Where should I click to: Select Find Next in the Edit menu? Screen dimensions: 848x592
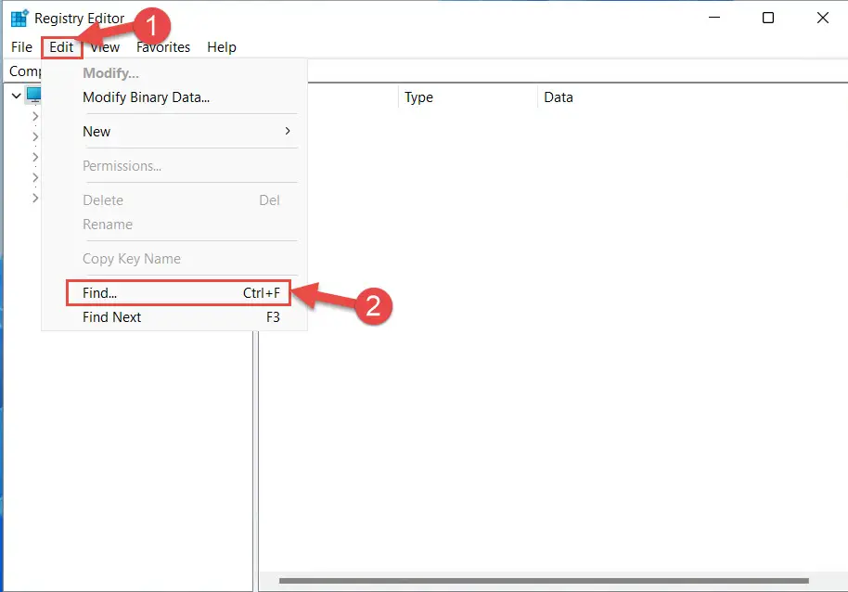(x=174, y=317)
